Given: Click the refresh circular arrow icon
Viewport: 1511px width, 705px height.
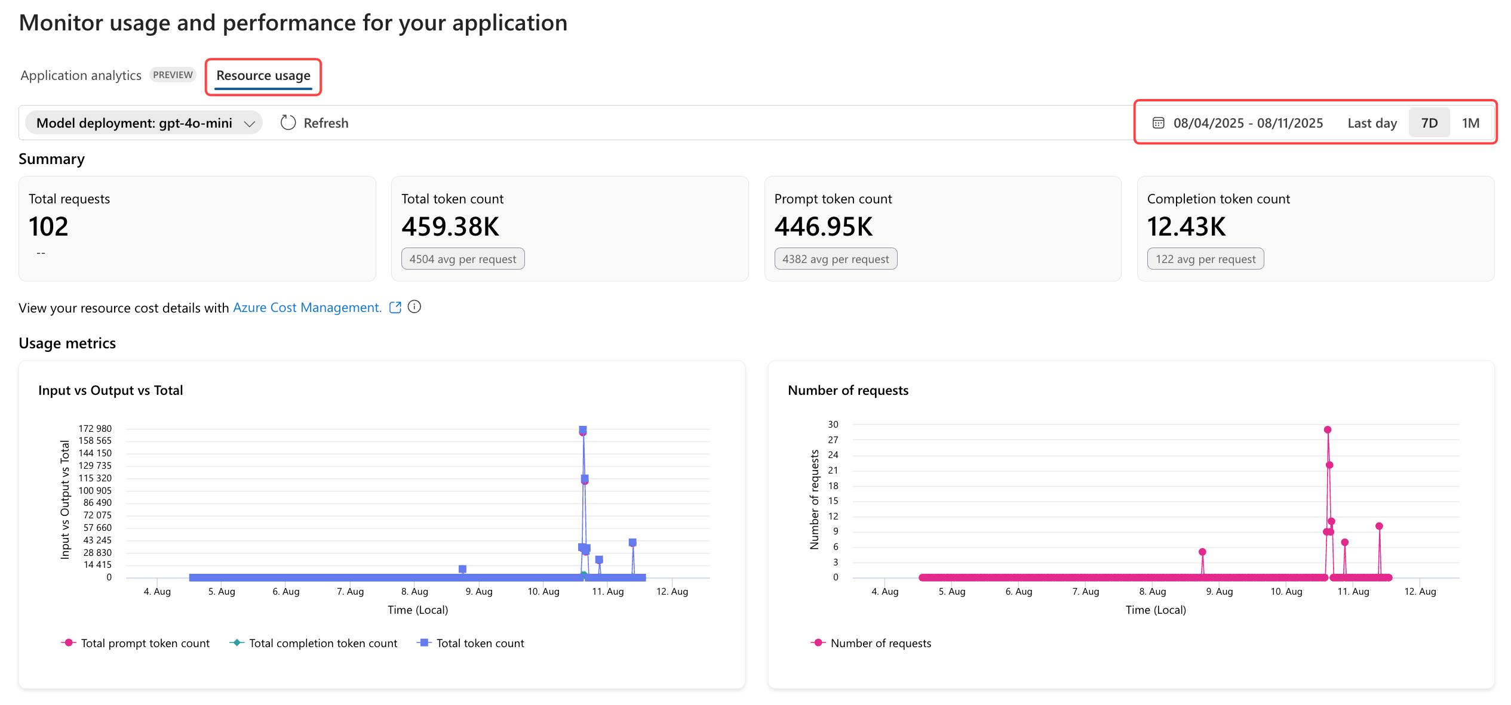Looking at the screenshot, I should point(288,123).
